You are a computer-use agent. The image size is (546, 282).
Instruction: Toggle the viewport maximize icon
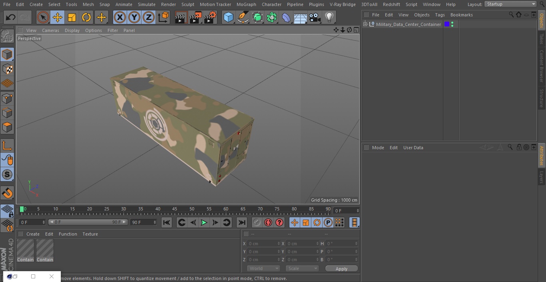pyautogui.click(x=356, y=30)
